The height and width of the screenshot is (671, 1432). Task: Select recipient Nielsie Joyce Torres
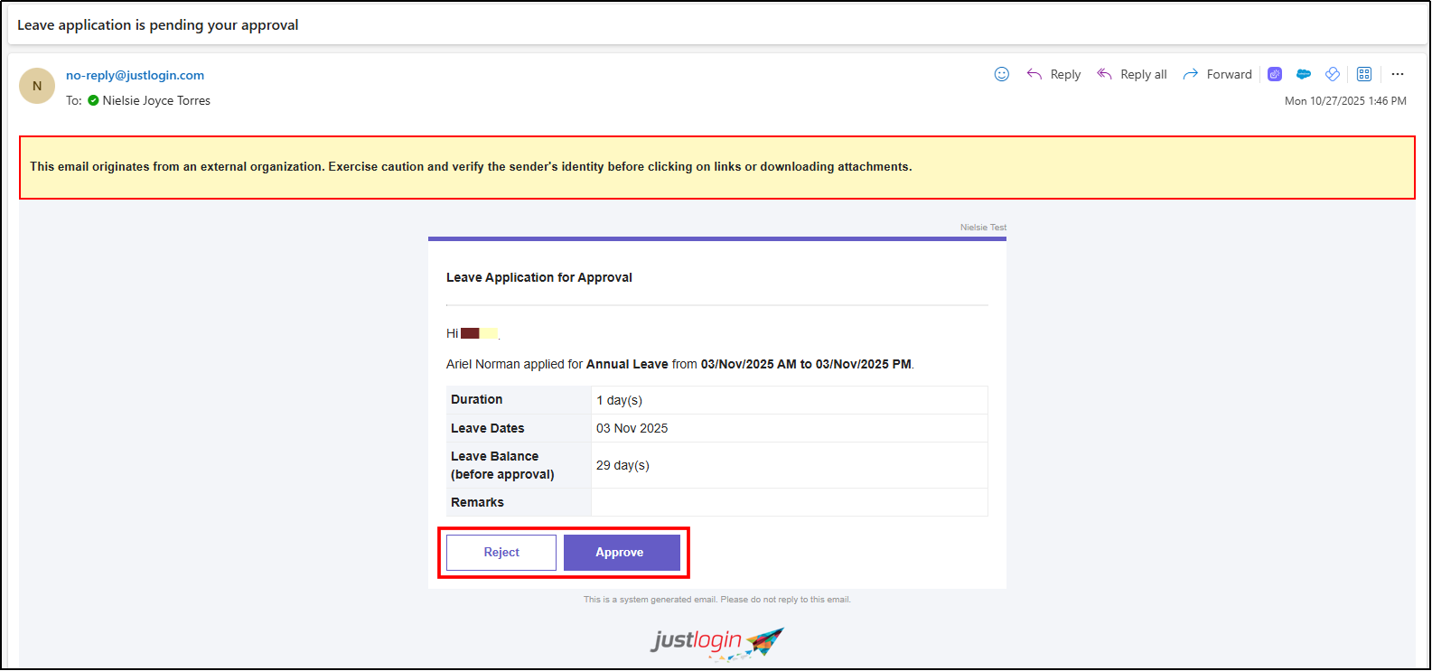156,100
